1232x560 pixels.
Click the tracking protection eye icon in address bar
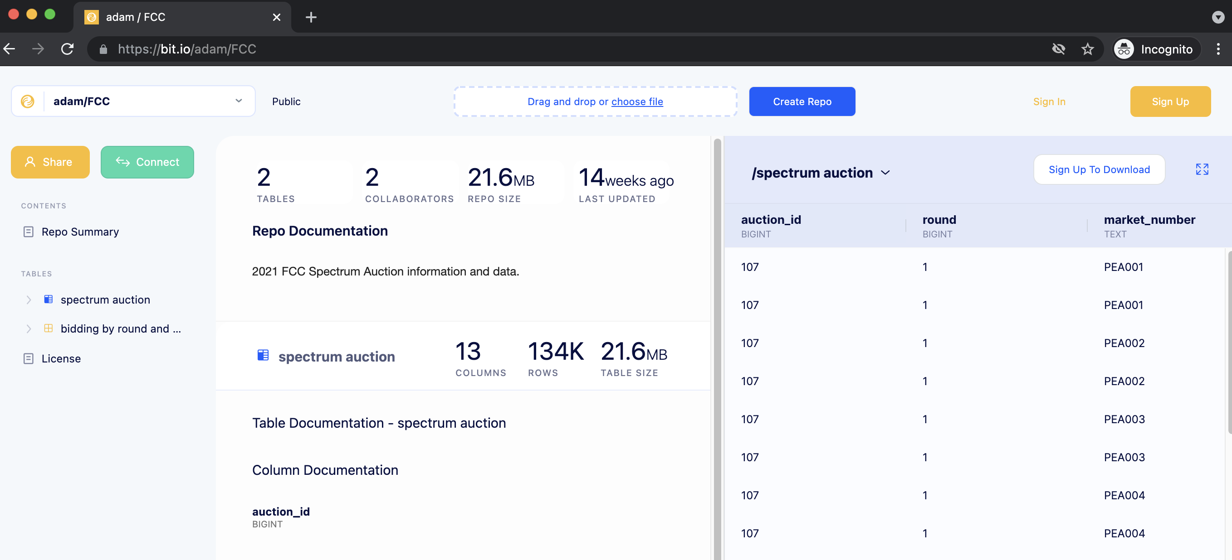tap(1058, 49)
